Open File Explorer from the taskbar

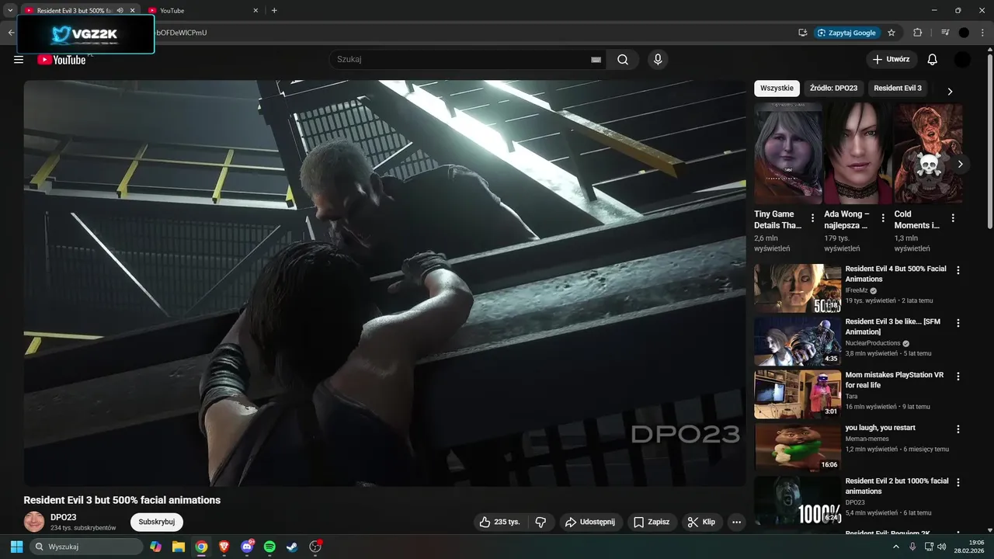[x=178, y=547]
